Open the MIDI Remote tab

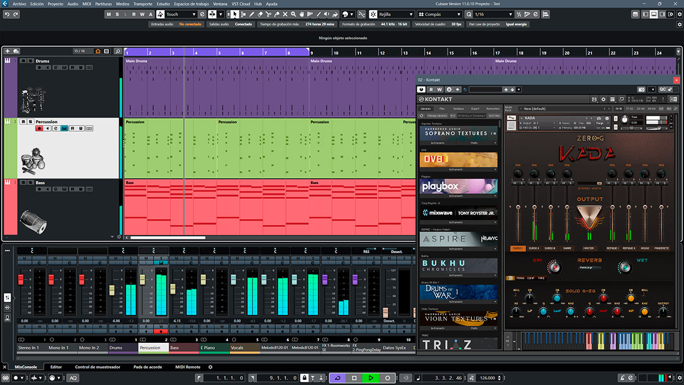[188, 367]
